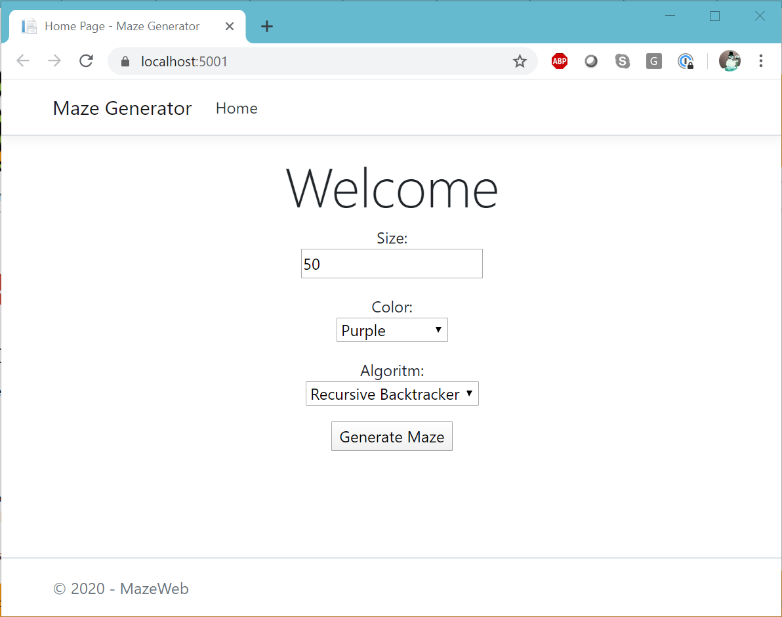Click the Home Page - Maze Generator tab

pos(121,26)
